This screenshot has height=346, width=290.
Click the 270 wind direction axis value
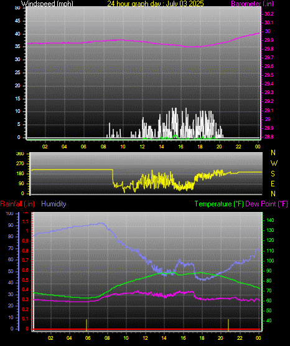coord(20,164)
